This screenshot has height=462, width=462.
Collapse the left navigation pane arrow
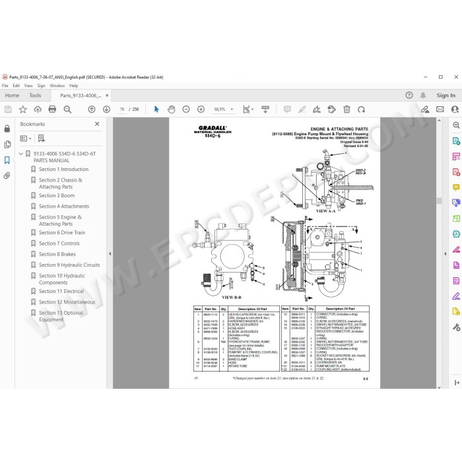pos(110,253)
